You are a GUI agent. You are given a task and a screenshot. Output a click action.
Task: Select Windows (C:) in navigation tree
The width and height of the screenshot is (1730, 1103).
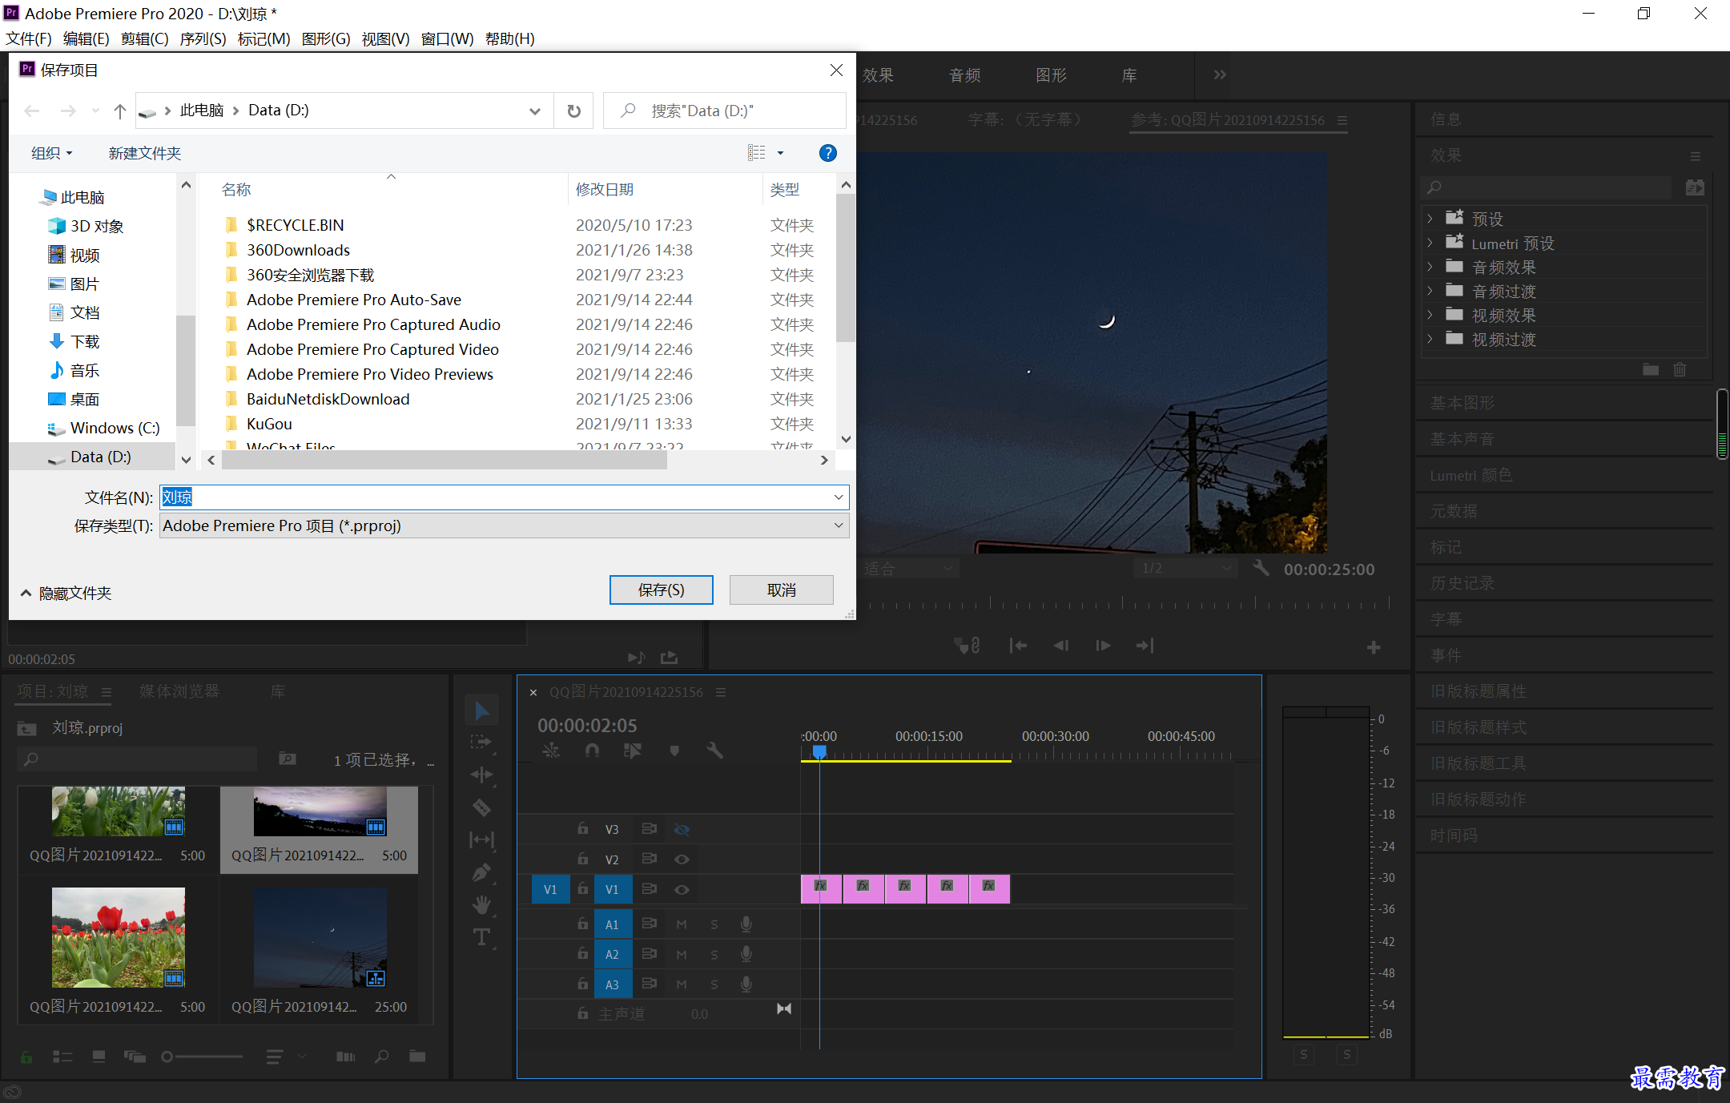[115, 428]
